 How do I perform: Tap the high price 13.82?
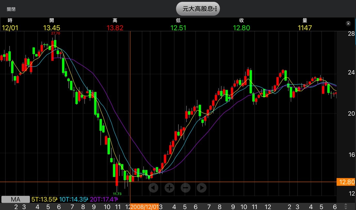[115, 28]
